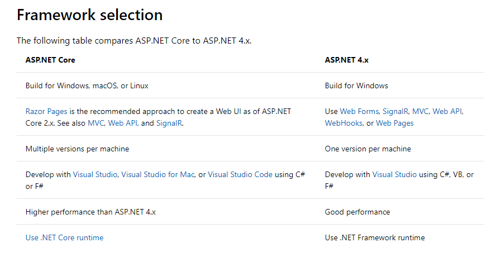Open the Visual Studio for Mac link
Viewport: 491px width, 257px height.
[x=158, y=174]
